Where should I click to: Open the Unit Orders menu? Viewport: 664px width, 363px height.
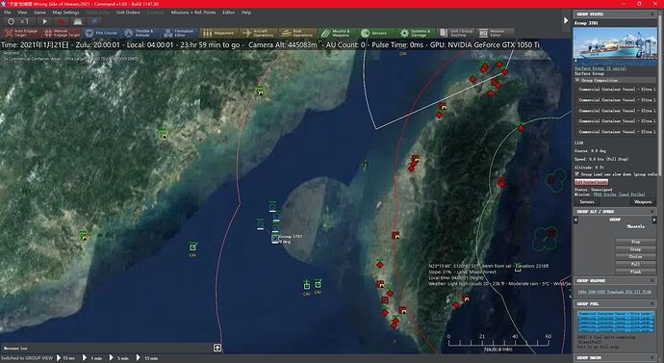pos(128,13)
